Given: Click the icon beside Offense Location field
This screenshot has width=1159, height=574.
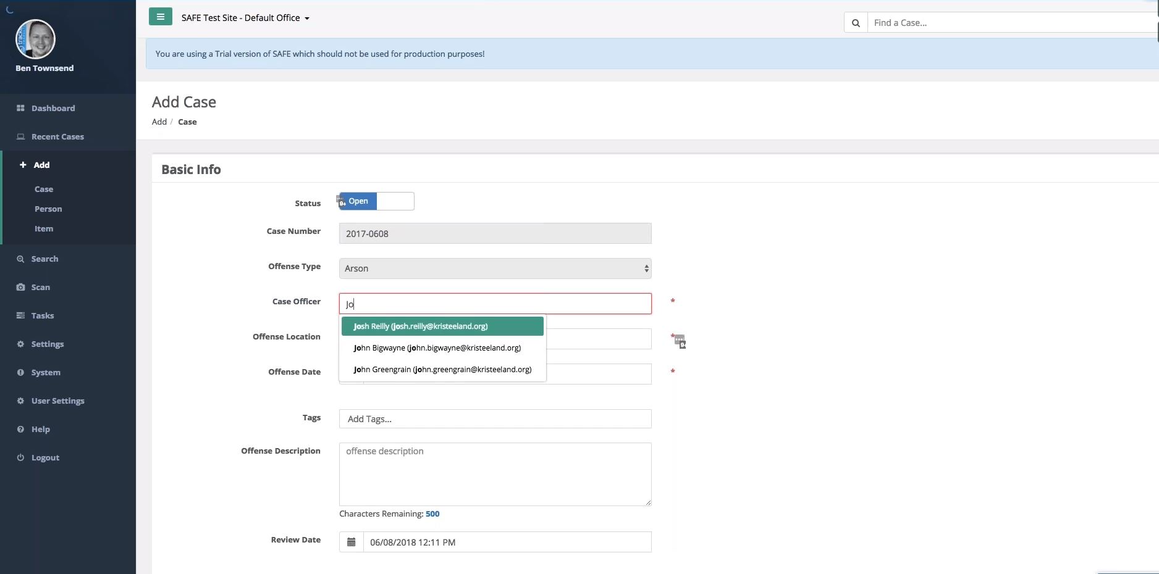Looking at the screenshot, I should click(x=680, y=341).
